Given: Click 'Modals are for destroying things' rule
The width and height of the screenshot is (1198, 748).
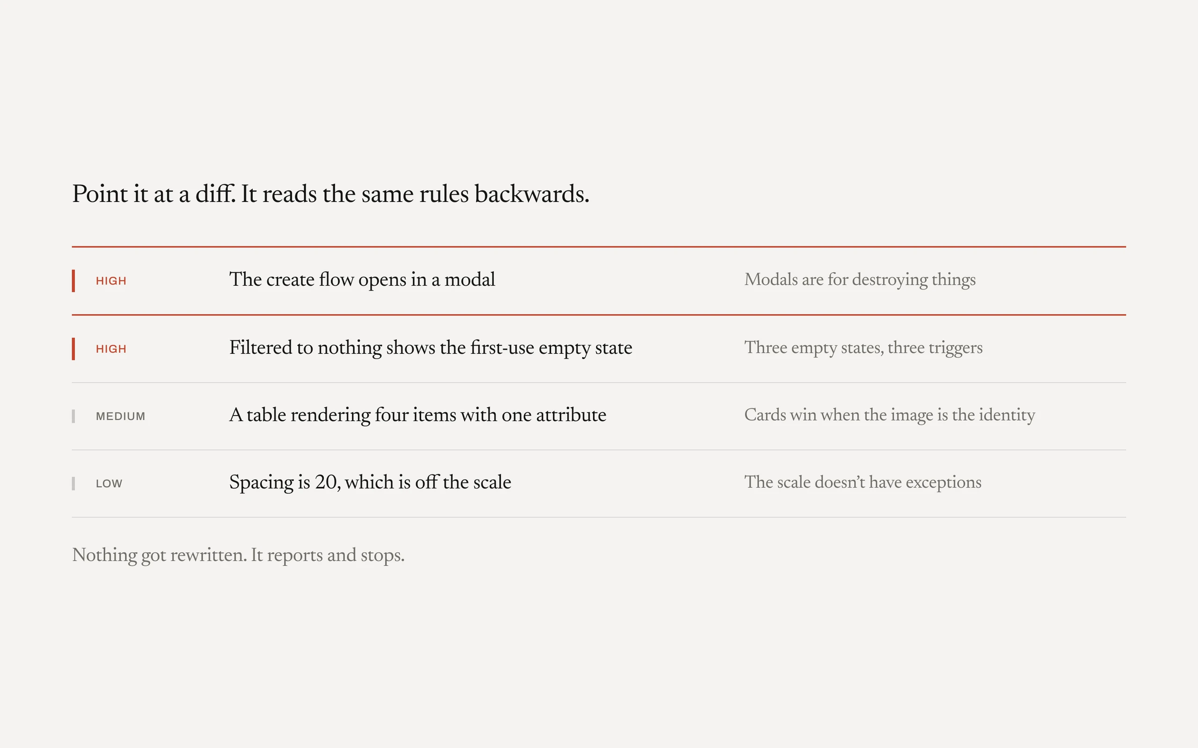Looking at the screenshot, I should click(x=860, y=280).
